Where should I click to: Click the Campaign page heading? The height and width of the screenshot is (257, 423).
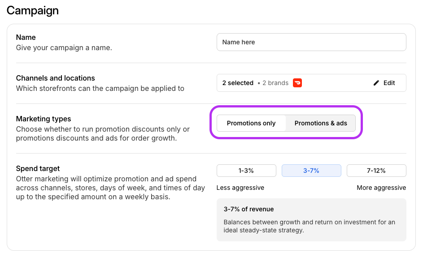click(33, 10)
